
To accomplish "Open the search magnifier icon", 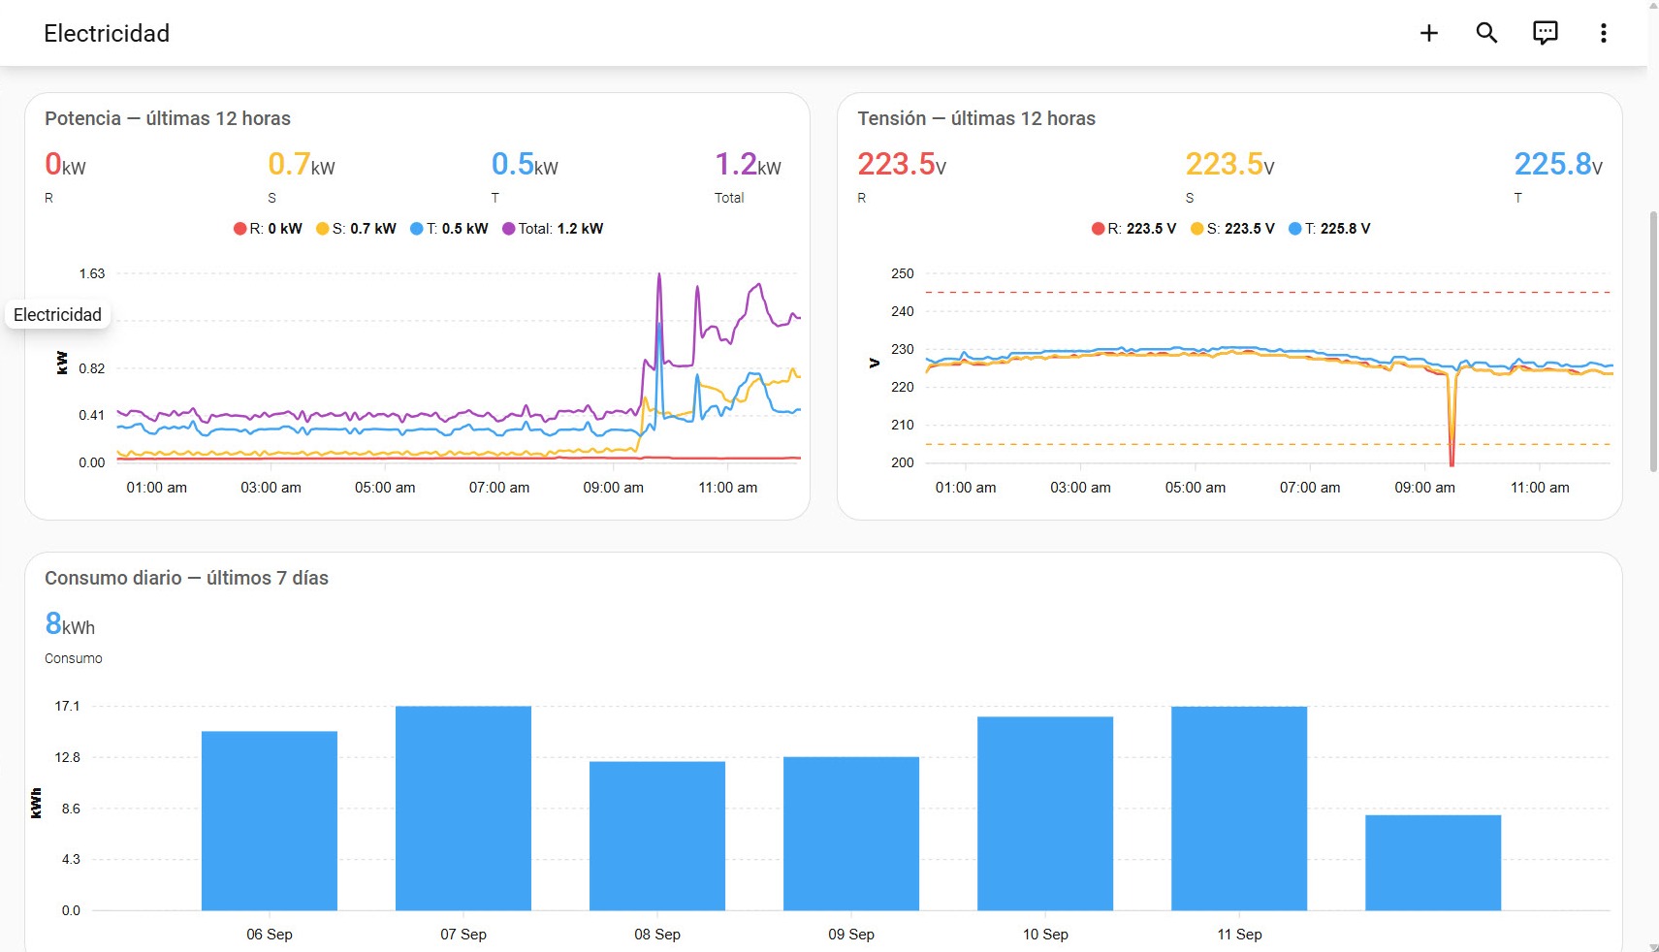I will tap(1486, 33).
